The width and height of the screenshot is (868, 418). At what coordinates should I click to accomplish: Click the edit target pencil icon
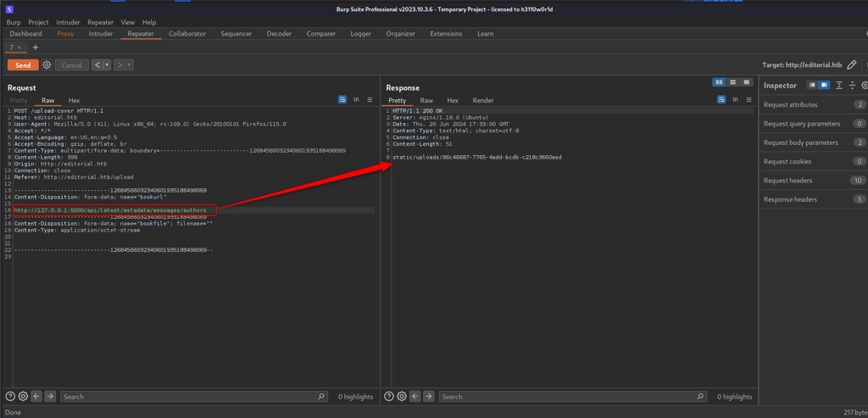tap(851, 65)
